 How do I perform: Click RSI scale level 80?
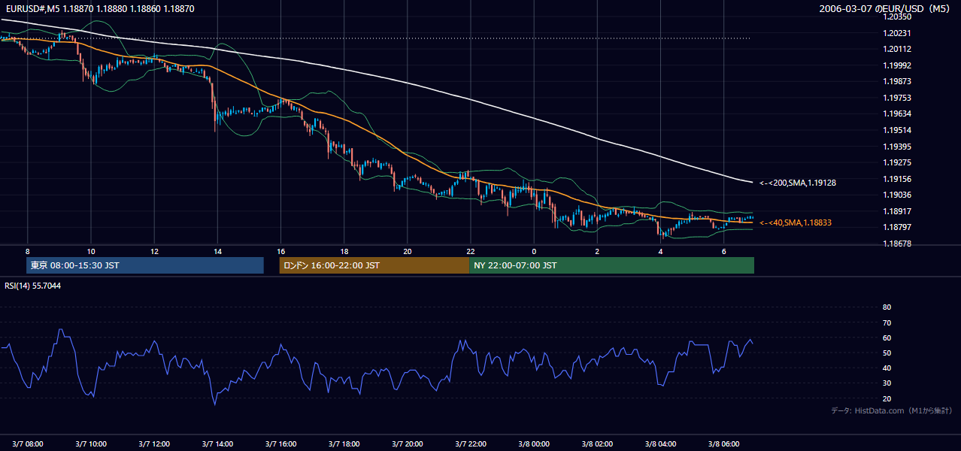(x=887, y=307)
